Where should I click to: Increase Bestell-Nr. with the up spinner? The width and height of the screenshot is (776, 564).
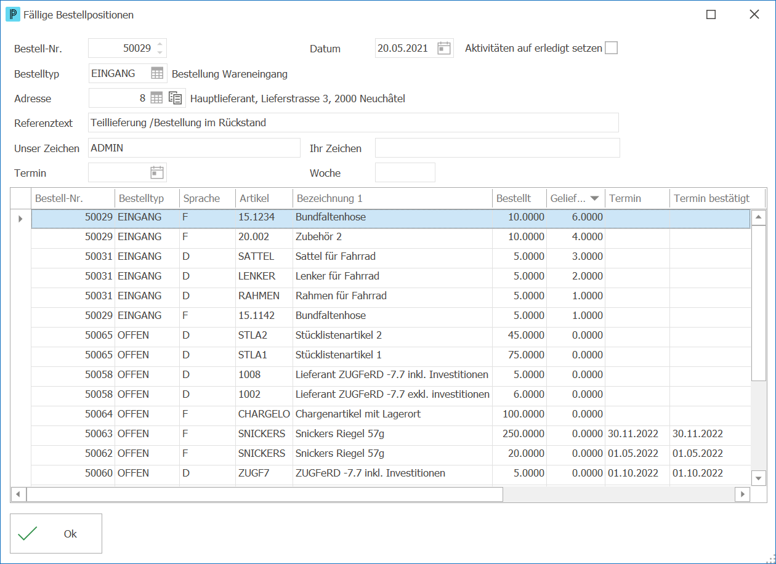(160, 44)
